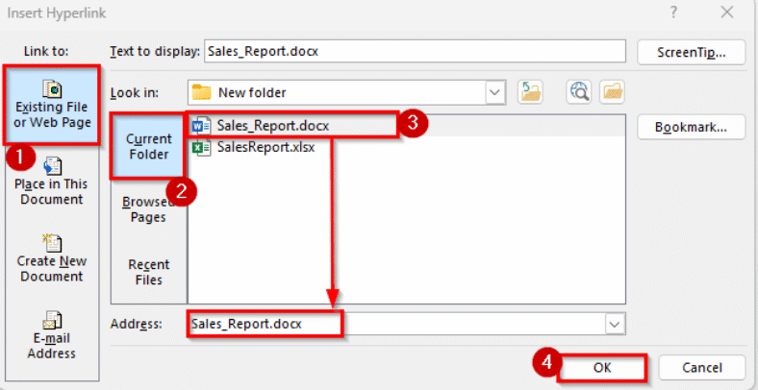Switch to Current Folder tab

[x=148, y=146]
